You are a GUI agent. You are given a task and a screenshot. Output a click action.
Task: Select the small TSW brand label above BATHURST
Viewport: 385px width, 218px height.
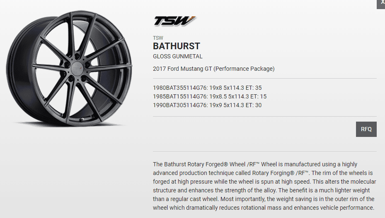point(158,38)
